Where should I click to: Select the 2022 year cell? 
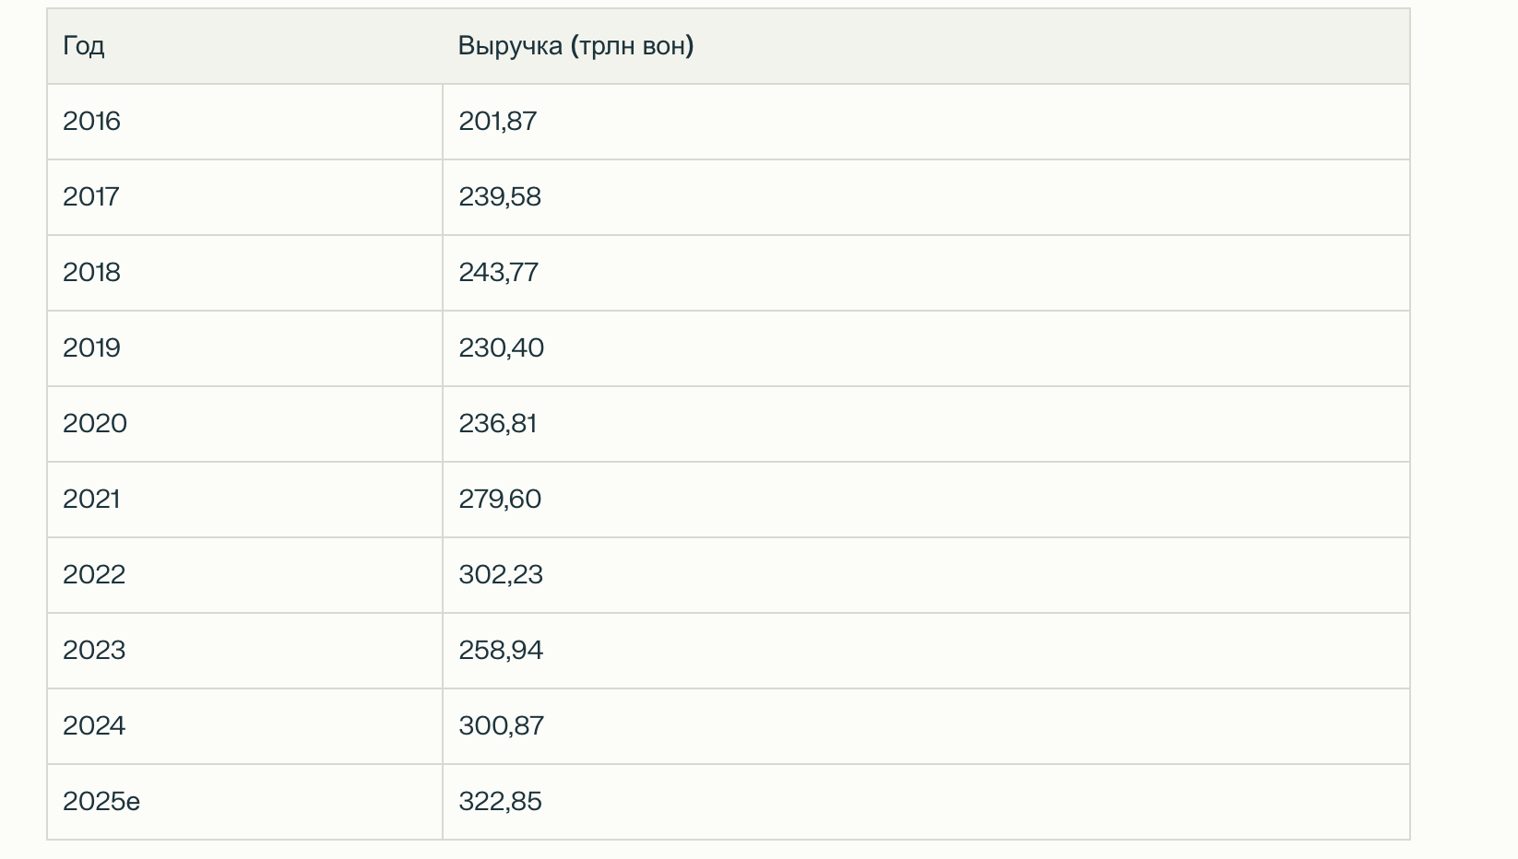pos(94,575)
